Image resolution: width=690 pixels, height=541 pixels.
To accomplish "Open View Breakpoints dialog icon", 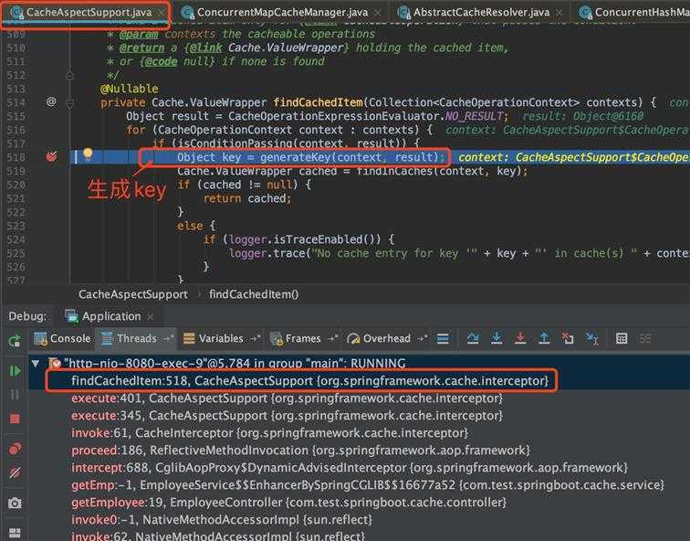I will (x=15, y=449).
